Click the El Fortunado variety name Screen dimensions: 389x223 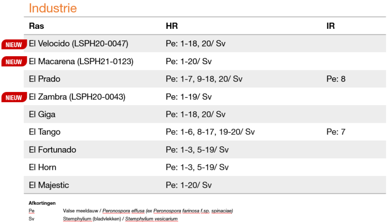point(53,150)
